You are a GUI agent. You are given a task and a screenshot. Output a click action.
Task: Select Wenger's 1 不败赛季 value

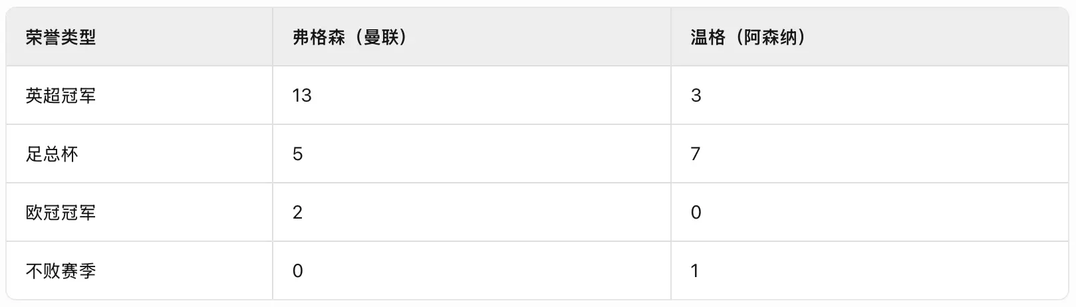[x=695, y=271]
